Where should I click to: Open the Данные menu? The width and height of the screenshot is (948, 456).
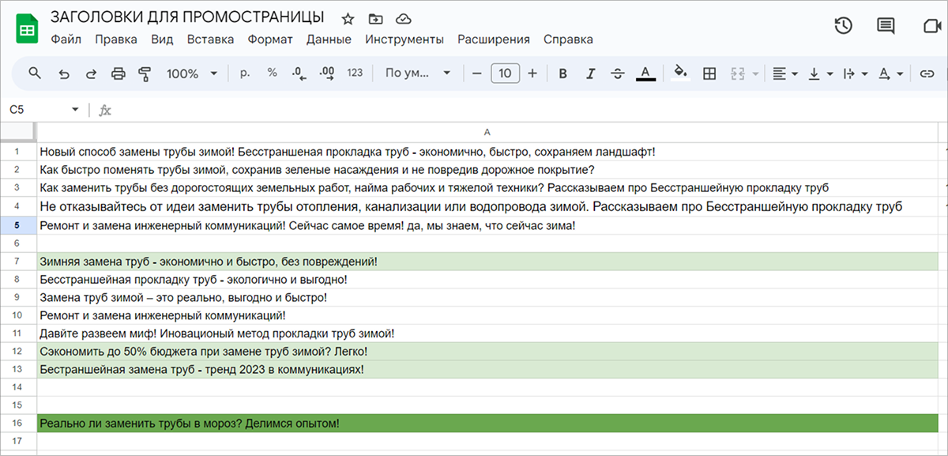pos(329,40)
